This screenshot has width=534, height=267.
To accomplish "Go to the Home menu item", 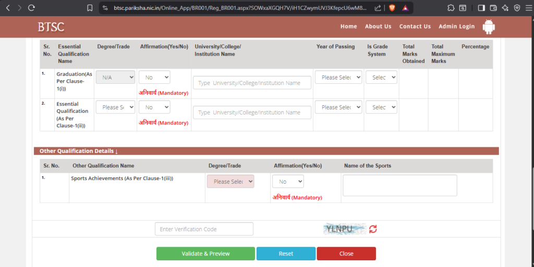I will click(x=348, y=27).
